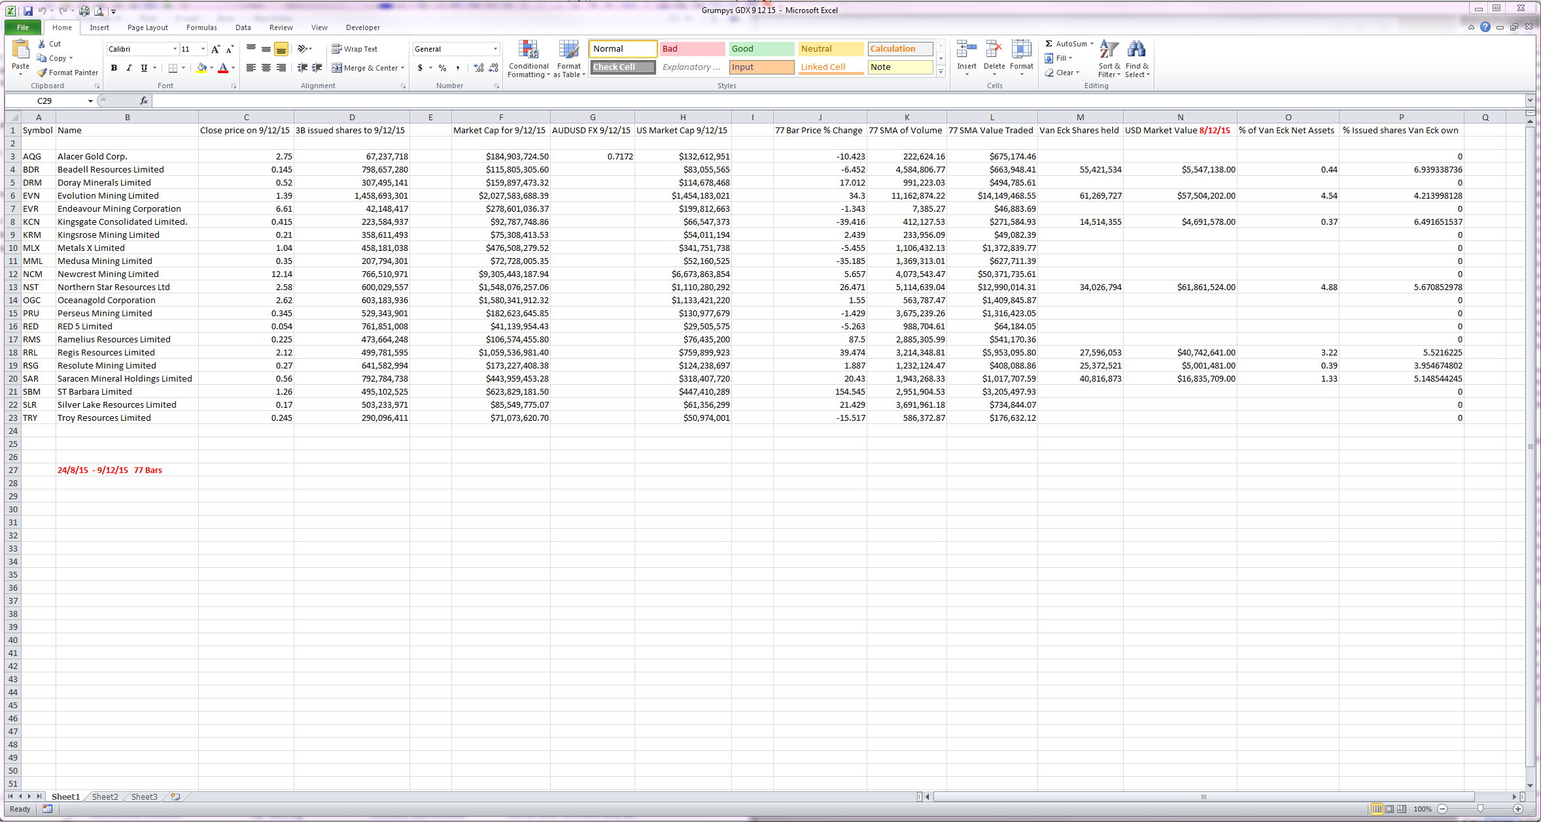Click the formula bar input area
Screen dimensions: 1541x822
click(839, 101)
